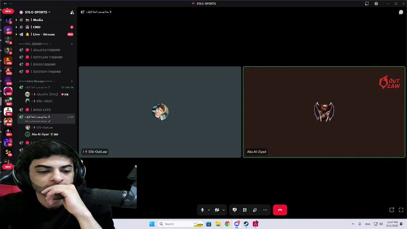Open File Explorer from taskbar

[x=218, y=224]
